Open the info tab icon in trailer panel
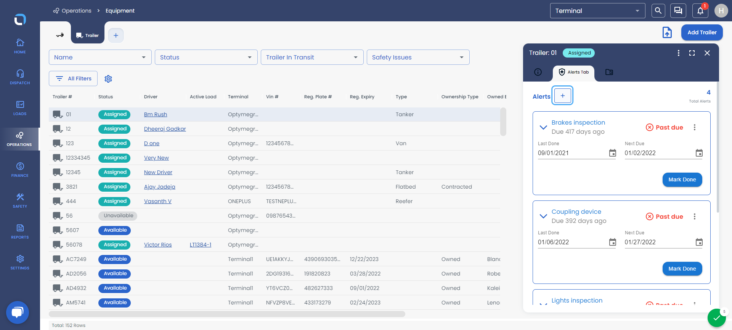Screen dimensions: 732x330 [x=538, y=72]
